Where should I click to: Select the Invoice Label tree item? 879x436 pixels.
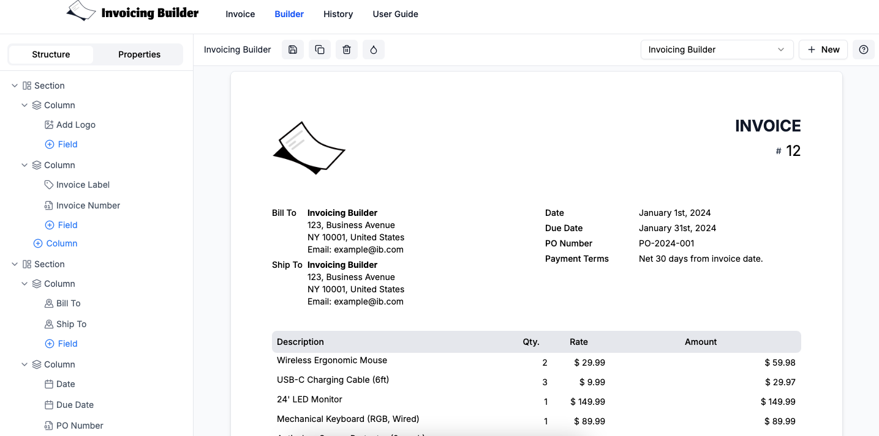[77, 185]
